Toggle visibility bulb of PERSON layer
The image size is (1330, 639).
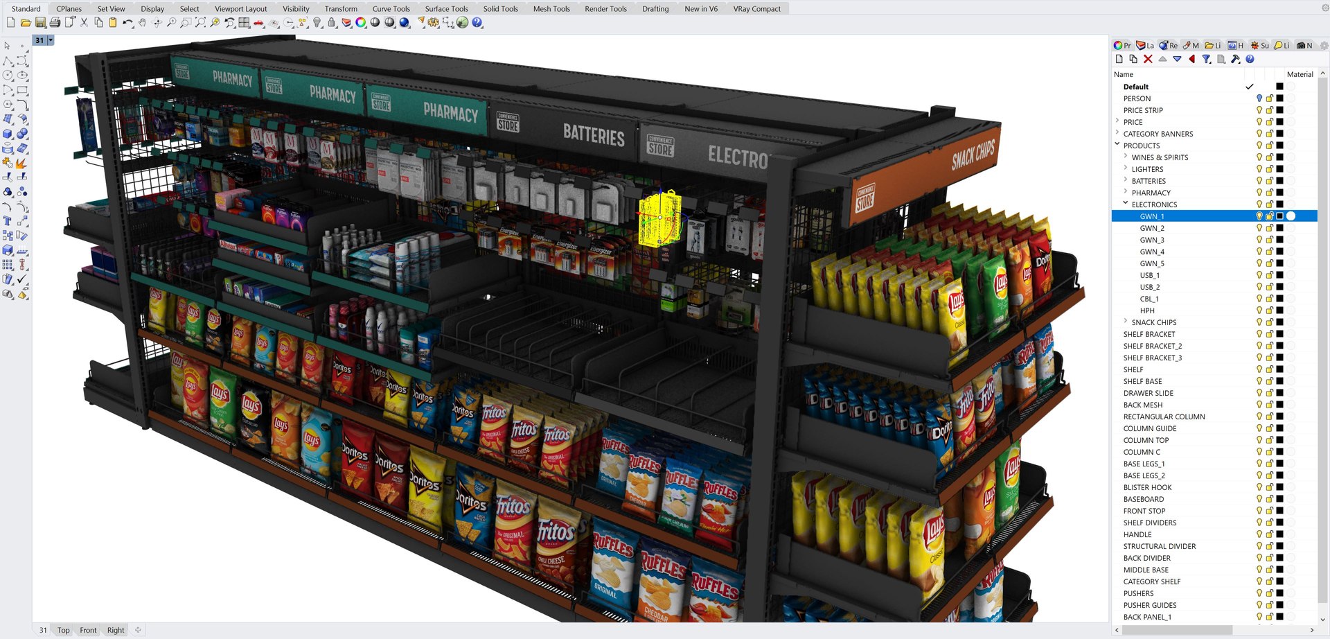click(1259, 98)
